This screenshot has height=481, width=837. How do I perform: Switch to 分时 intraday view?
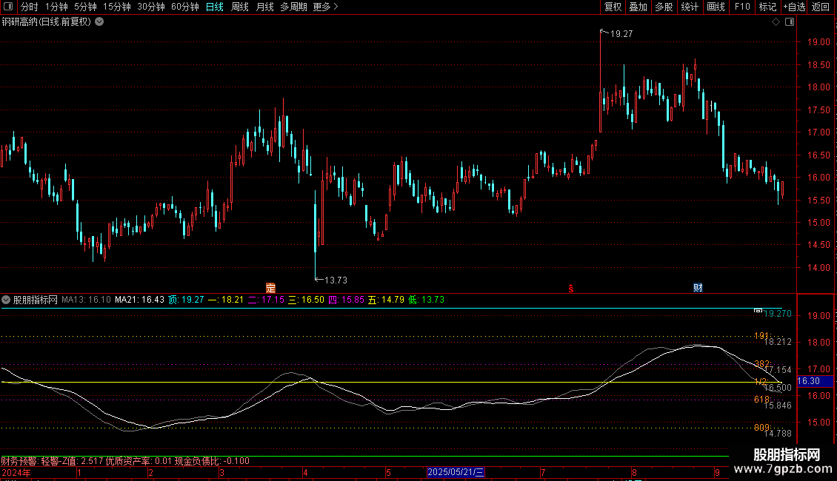pyautogui.click(x=30, y=7)
